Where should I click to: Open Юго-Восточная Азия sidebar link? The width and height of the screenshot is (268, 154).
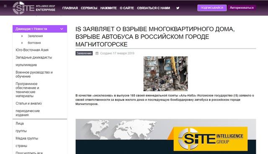pyautogui.click(x=32, y=50)
